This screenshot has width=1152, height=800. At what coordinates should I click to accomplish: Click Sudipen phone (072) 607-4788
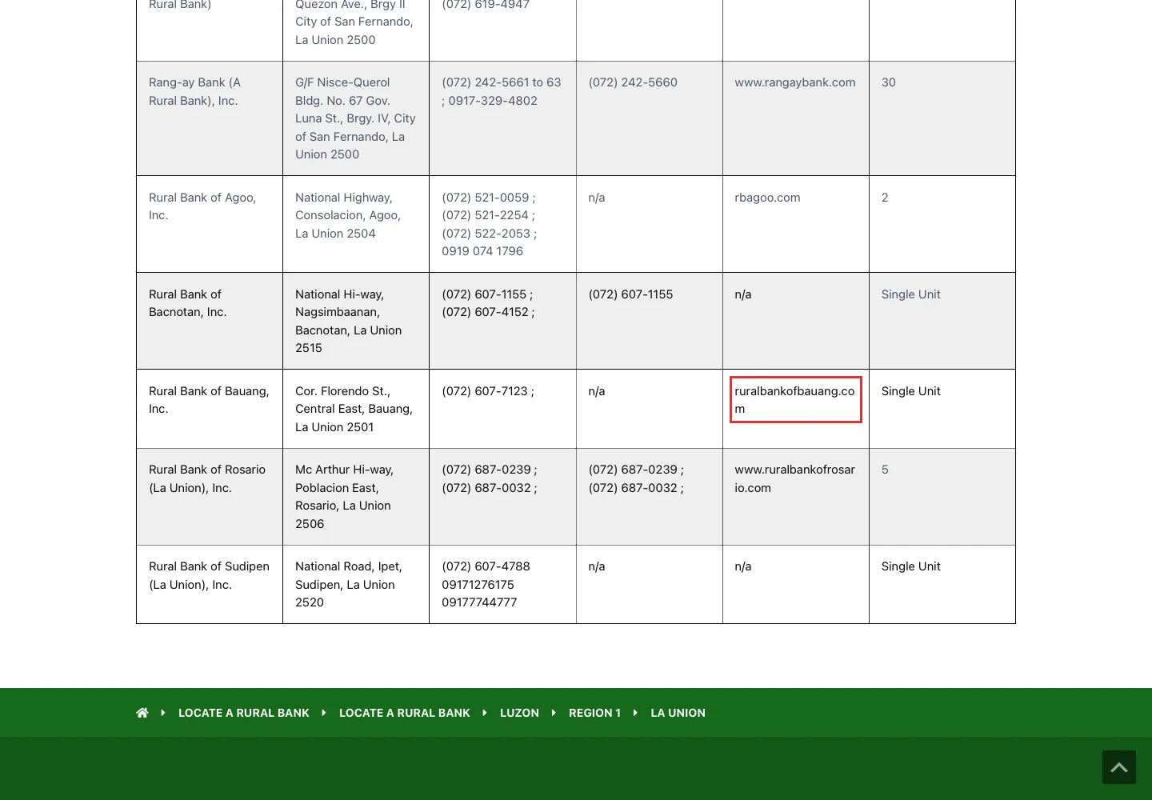486,566
